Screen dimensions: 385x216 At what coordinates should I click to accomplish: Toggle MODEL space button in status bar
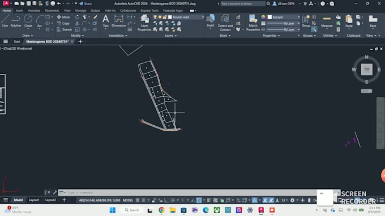128,200
